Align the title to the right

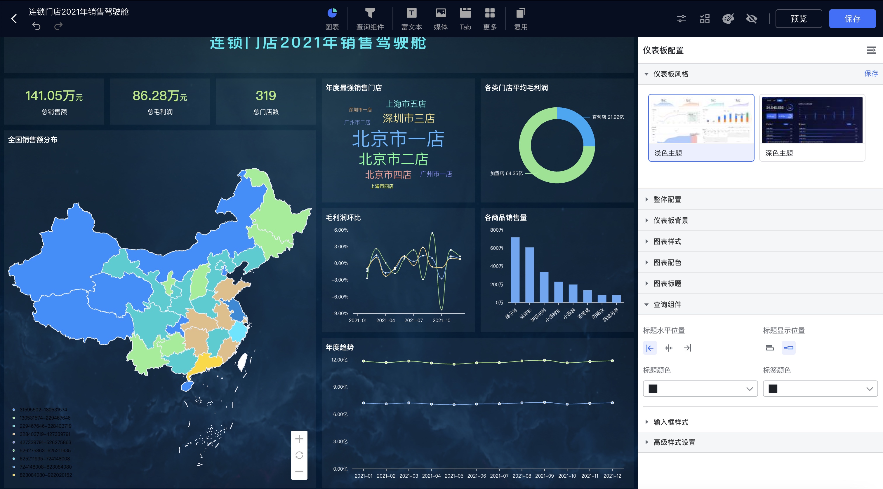[x=687, y=348]
